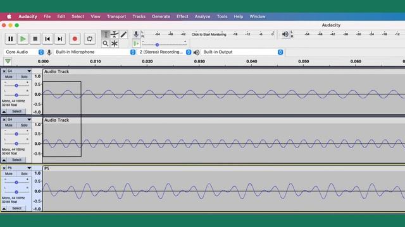
Task: Solo the G4 track
Action: [x=24, y=125]
